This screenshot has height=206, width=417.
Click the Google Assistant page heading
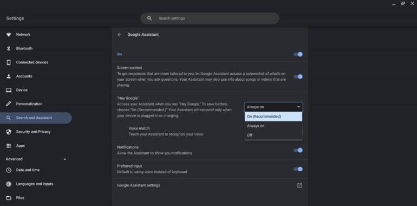point(143,35)
